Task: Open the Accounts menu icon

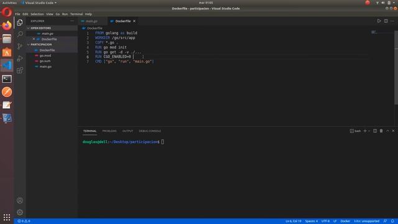Action: [20, 200]
